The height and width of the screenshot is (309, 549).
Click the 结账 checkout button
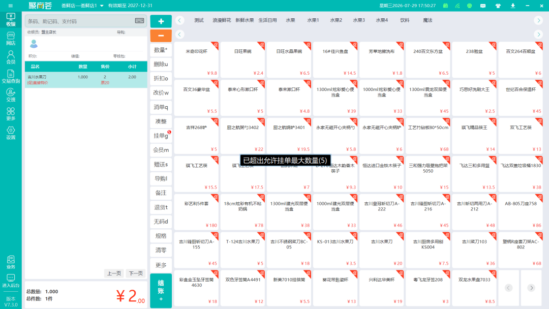pyautogui.click(x=161, y=291)
